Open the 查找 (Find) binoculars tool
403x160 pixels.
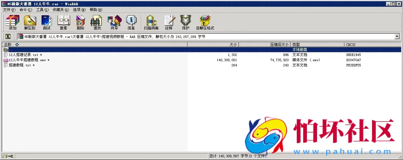tap(97, 22)
